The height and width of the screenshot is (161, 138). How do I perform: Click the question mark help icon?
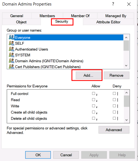click(x=113, y=4)
